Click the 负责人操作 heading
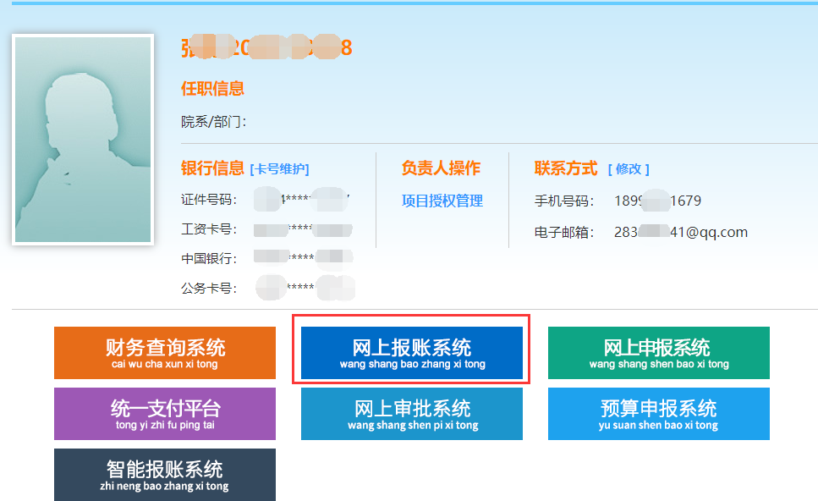This screenshot has width=818, height=501. (441, 168)
